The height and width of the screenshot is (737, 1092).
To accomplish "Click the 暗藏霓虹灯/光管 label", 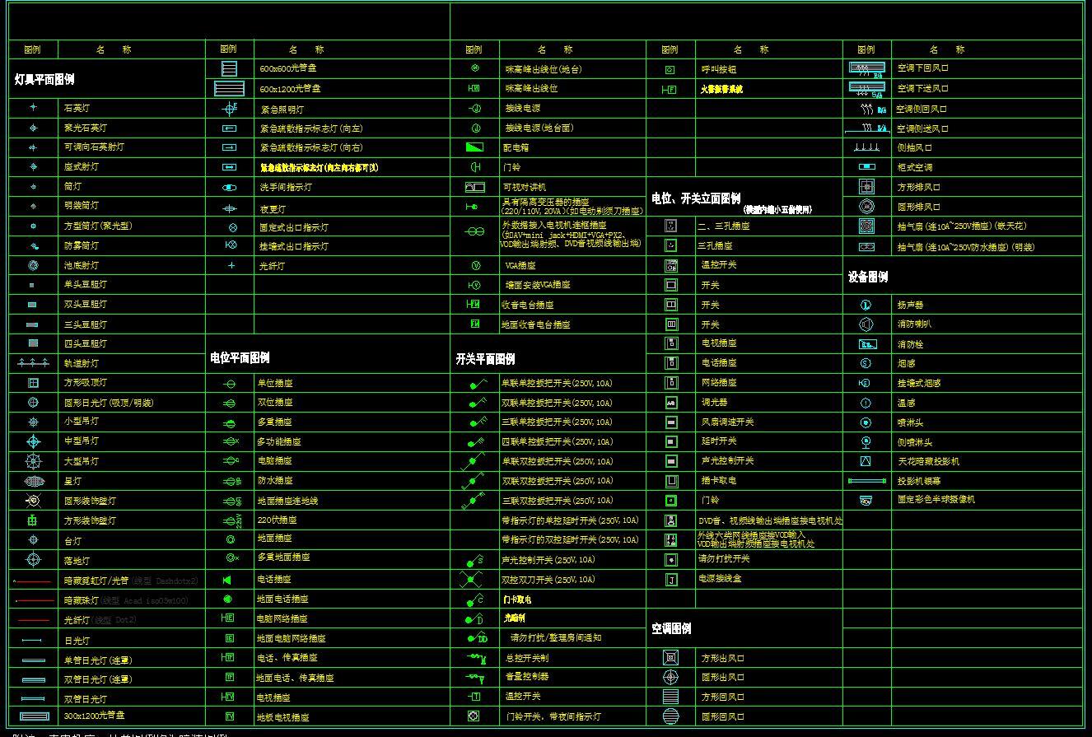I will pos(96,581).
